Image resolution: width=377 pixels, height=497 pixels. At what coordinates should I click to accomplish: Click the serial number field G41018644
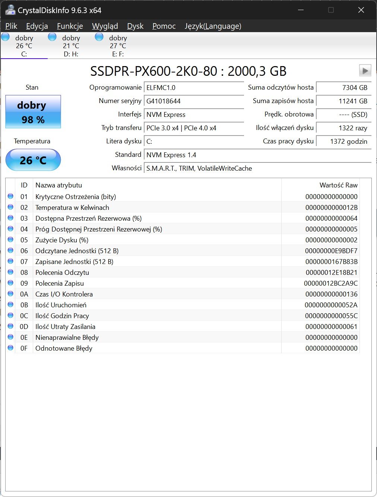click(194, 101)
